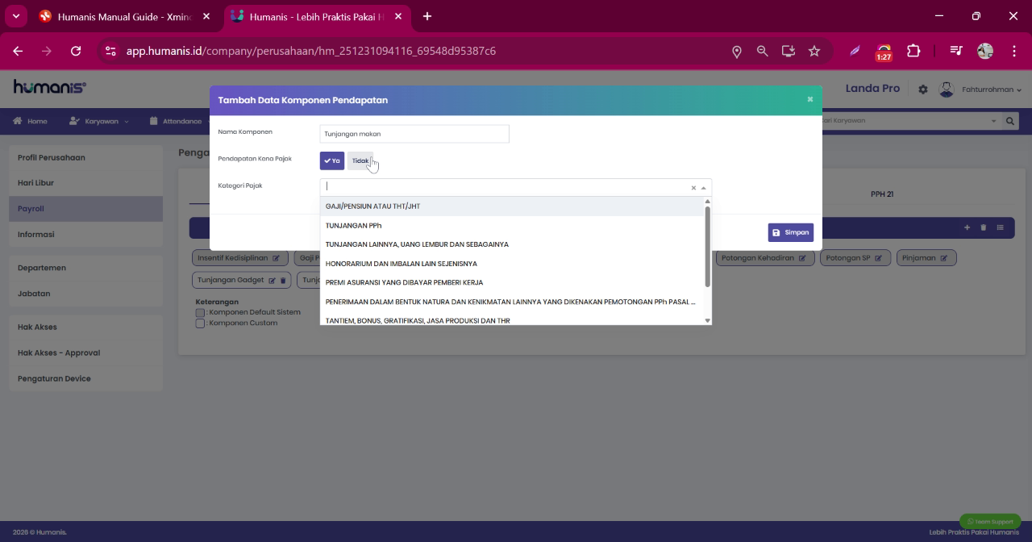Click the user avatar icon
Screen dimensions: 1032x542
[947, 90]
